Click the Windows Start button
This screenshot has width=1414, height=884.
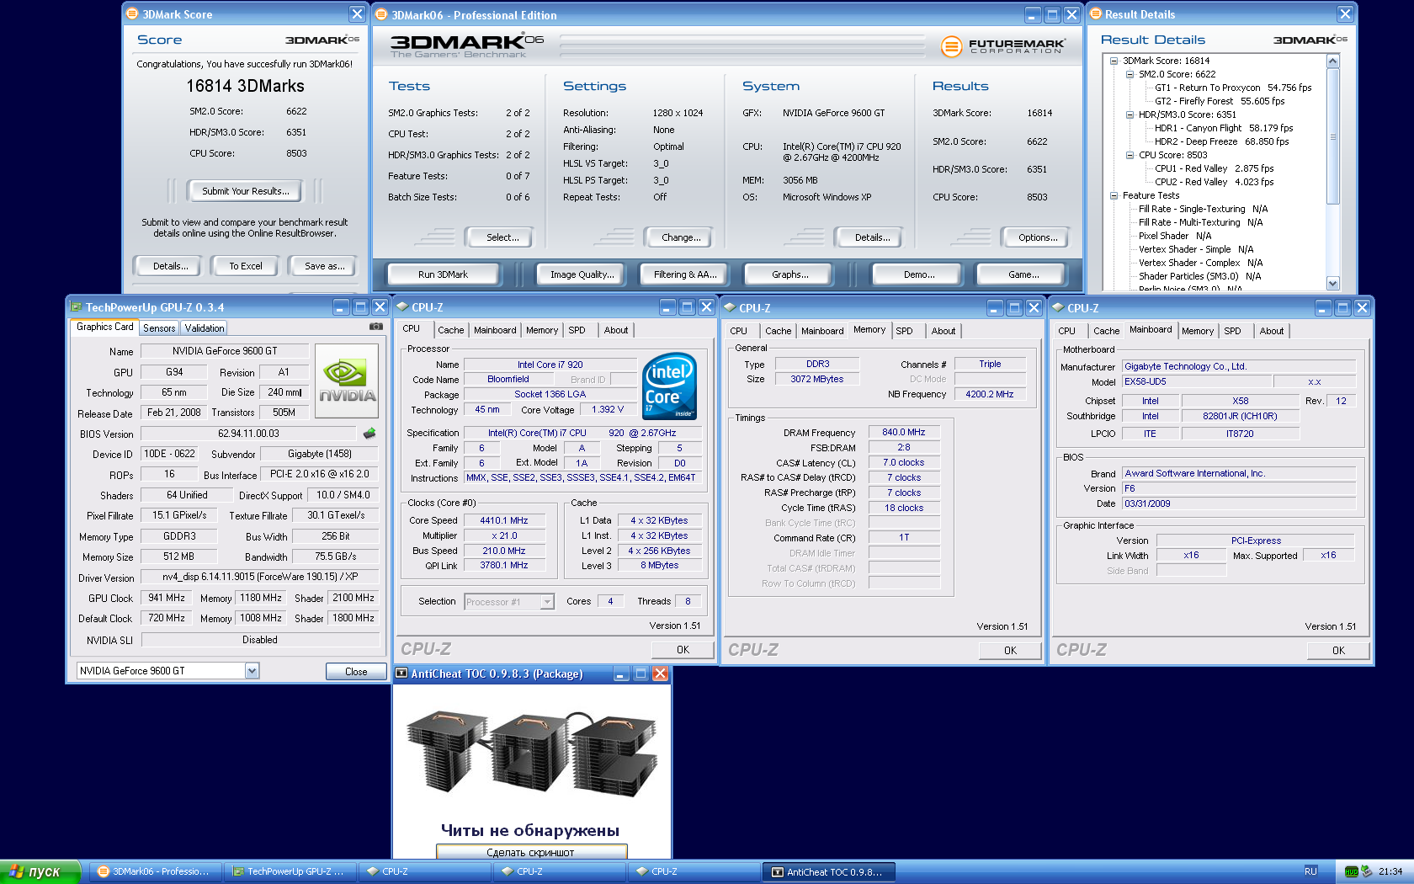coord(40,872)
